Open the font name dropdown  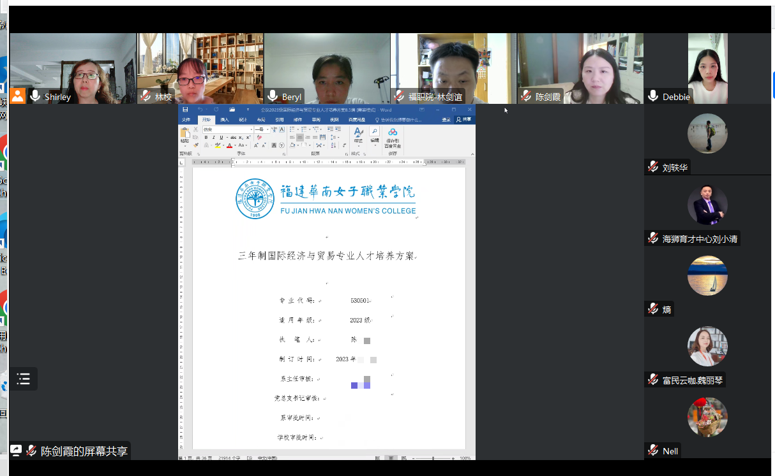251,129
